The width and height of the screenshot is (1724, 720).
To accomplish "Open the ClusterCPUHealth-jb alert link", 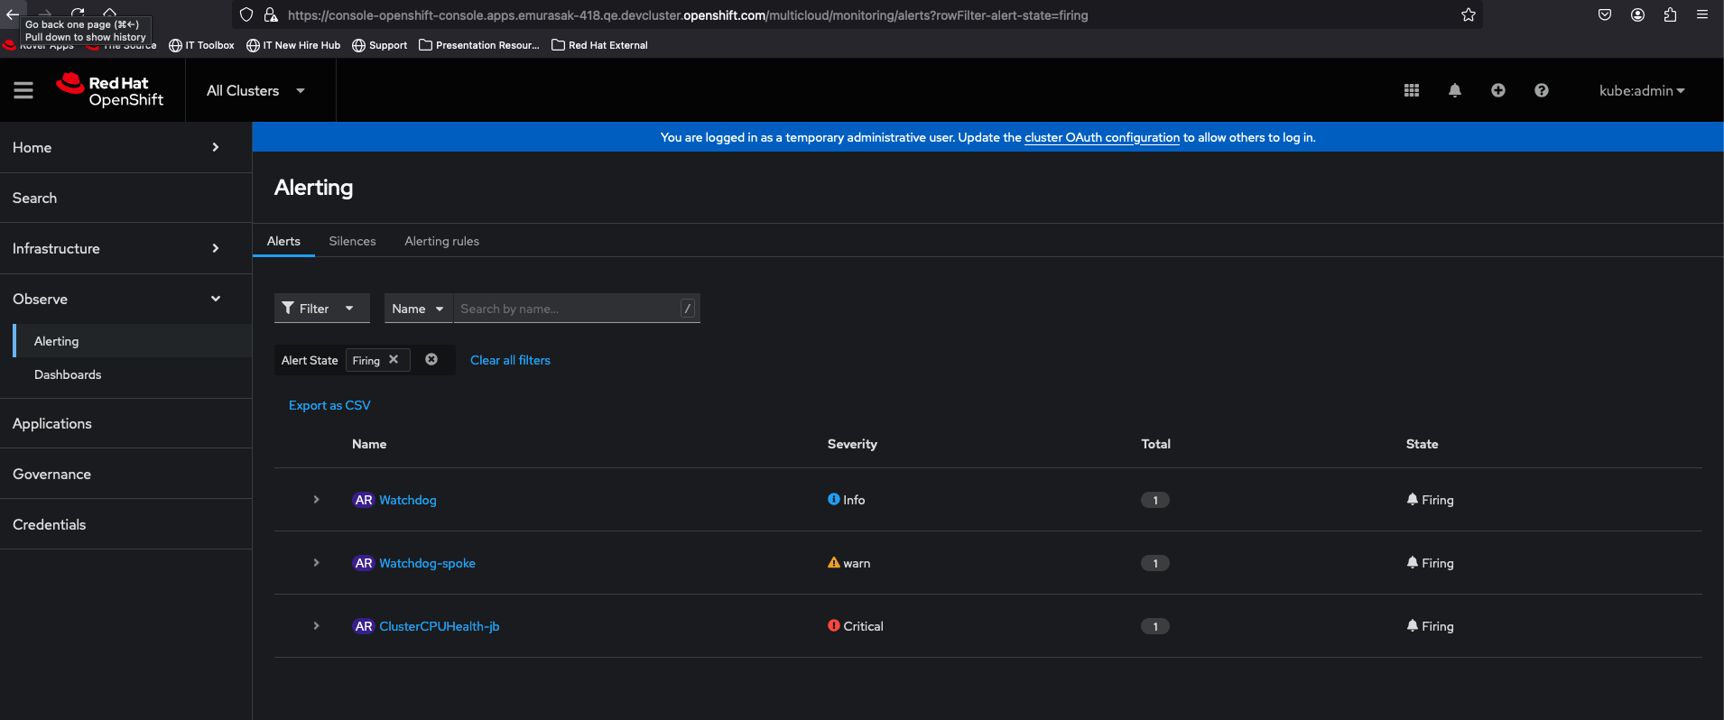I will point(440,626).
